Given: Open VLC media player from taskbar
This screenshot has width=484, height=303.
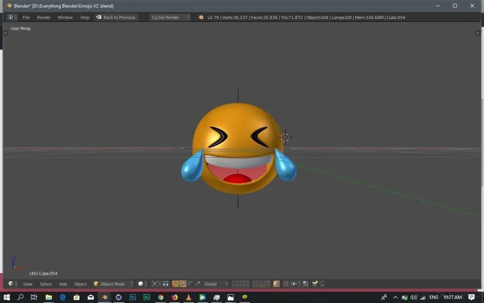Looking at the screenshot, I should 188,297.
